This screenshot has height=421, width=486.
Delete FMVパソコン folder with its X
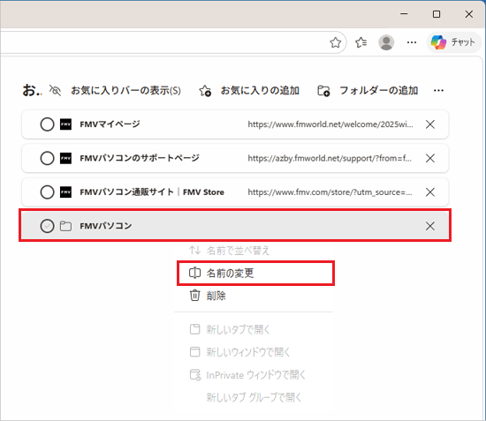[430, 226]
